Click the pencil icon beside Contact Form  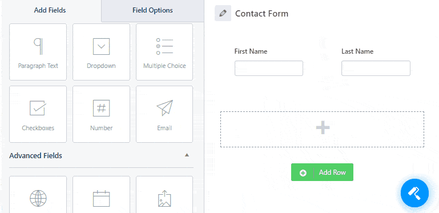(223, 13)
